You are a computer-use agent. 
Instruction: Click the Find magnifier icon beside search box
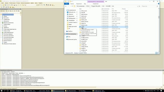coord(25,5)
